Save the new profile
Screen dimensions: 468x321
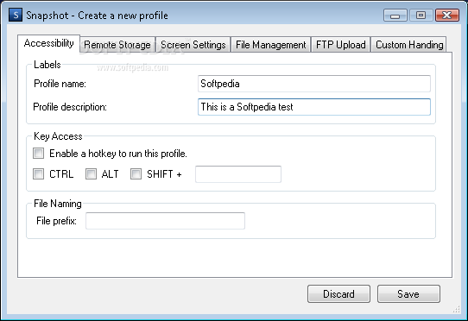pos(408,294)
